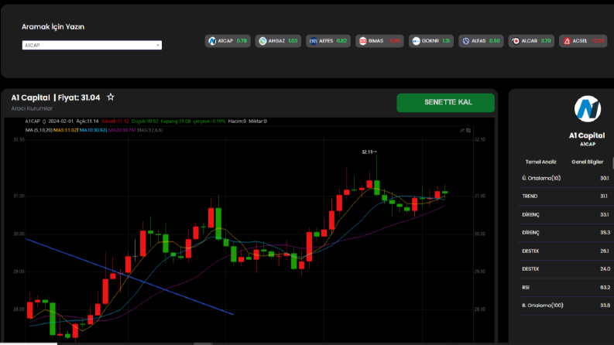
Task: Click the SENETTE KAL button
Action: click(x=446, y=102)
